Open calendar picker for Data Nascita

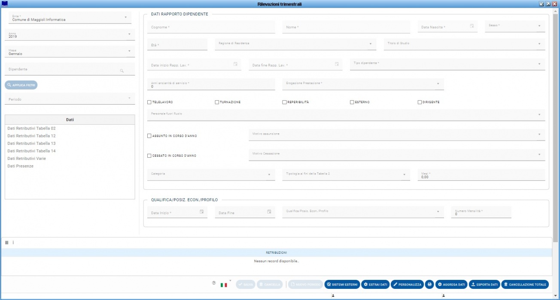pyautogui.click(x=472, y=26)
